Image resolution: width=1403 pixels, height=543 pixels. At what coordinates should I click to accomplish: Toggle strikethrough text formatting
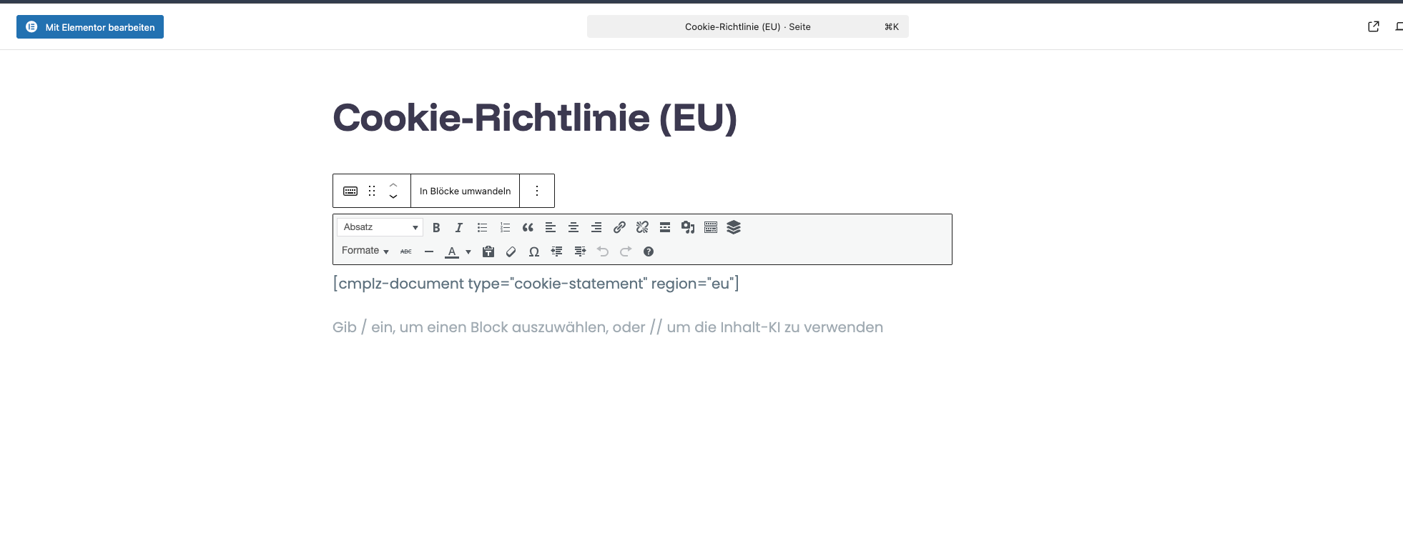pyautogui.click(x=406, y=251)
